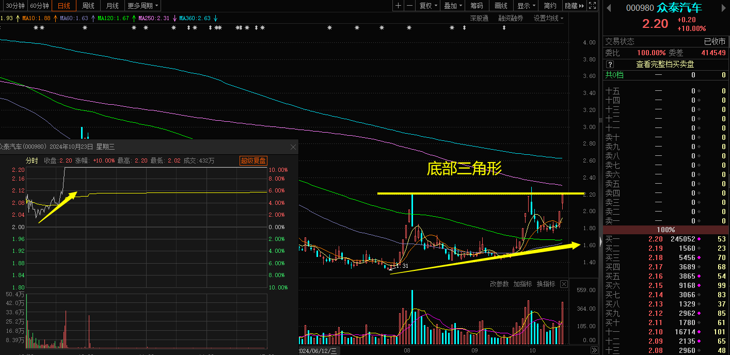The height and width of the screenshot is (355, 730).
Task: Go to previous stock with left arrow
Action: pos(609,8)
